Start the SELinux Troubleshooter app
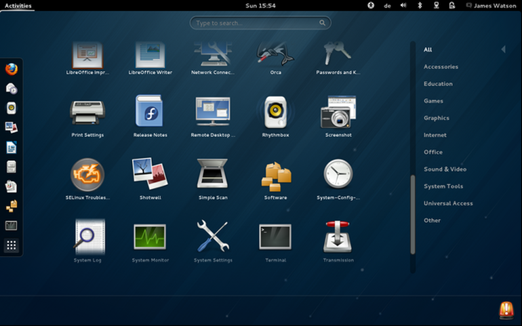Viewport: 522px width, 326px height. click(87, 178)
